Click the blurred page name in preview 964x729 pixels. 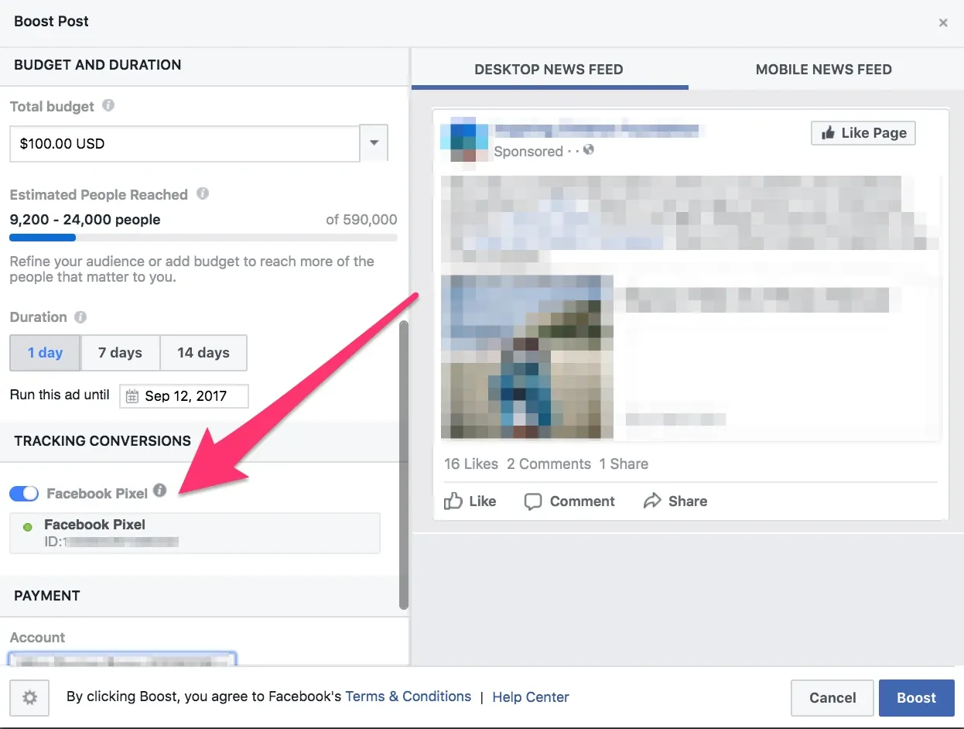597,129
